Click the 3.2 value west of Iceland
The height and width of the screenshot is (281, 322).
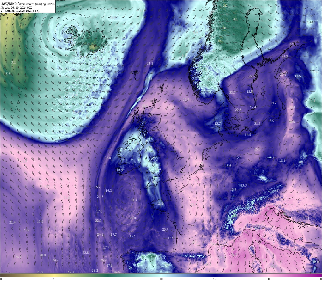coord(13,62)
